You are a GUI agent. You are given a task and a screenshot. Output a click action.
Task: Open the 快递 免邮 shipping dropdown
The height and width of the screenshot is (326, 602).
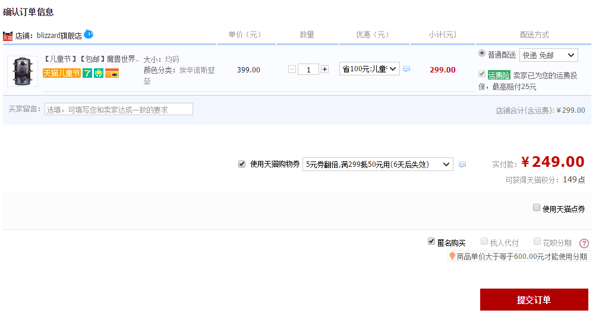coord(549,55)
